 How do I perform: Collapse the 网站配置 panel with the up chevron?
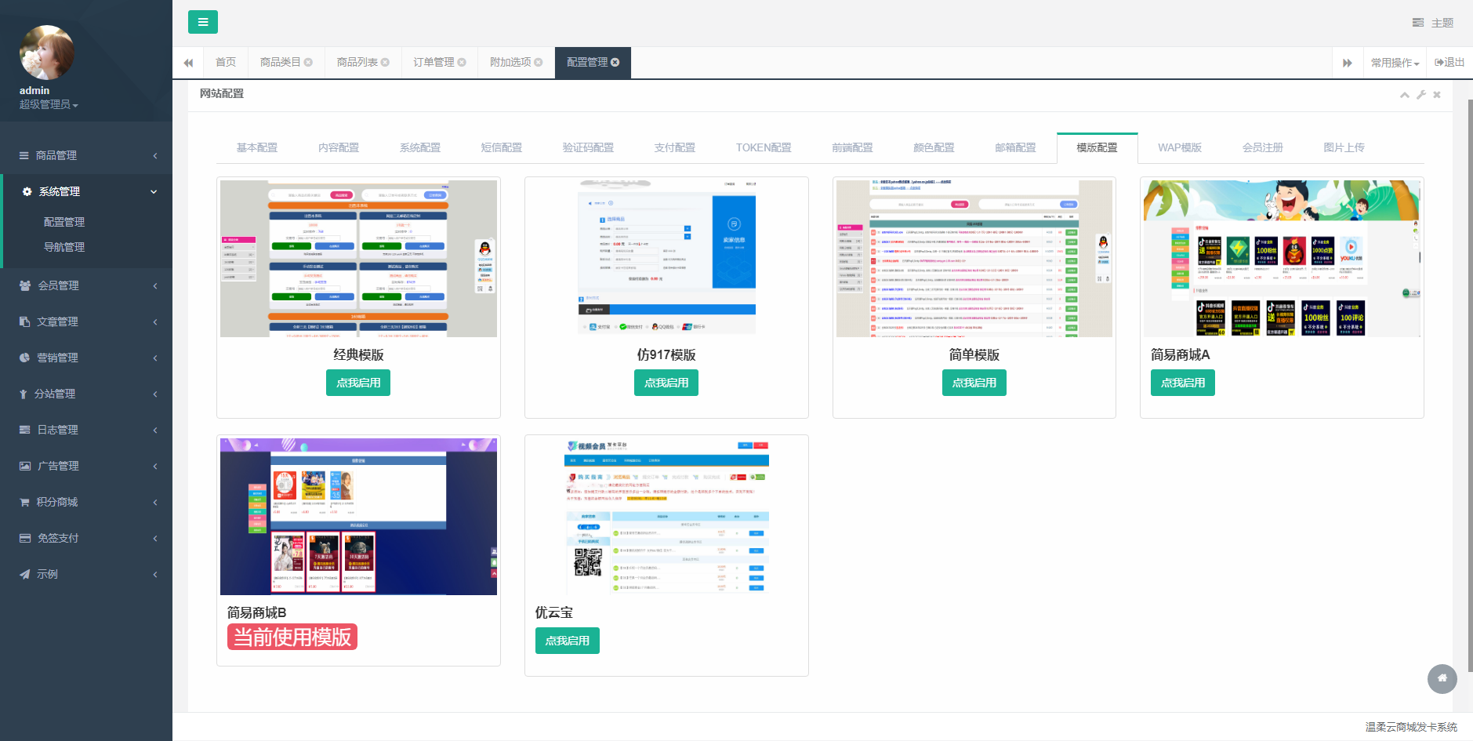[x=1404, y=95]
